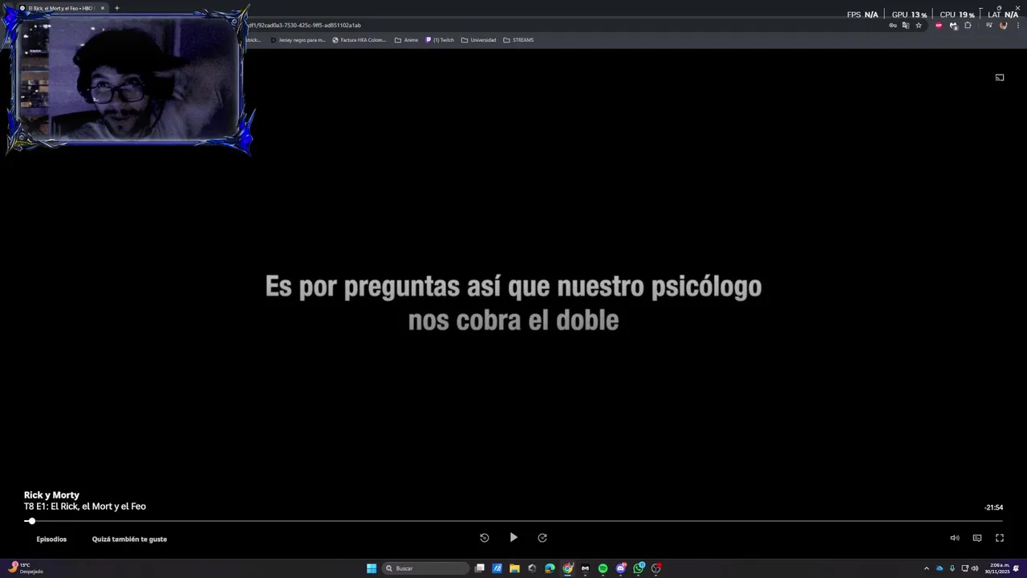Image resolution: width=1027 pixels, height=578 pixels.
Task: Open the STREAMS bookmarks folder
Action: 518,40
